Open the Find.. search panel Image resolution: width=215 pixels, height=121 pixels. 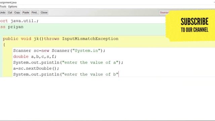point(35,12)
